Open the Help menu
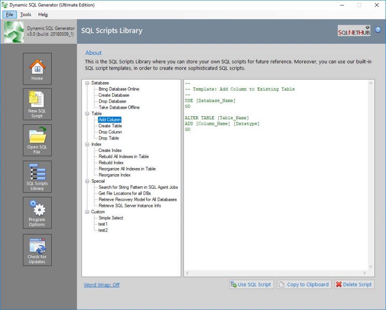This screenshot has width=386, height=310. point(43,15)
